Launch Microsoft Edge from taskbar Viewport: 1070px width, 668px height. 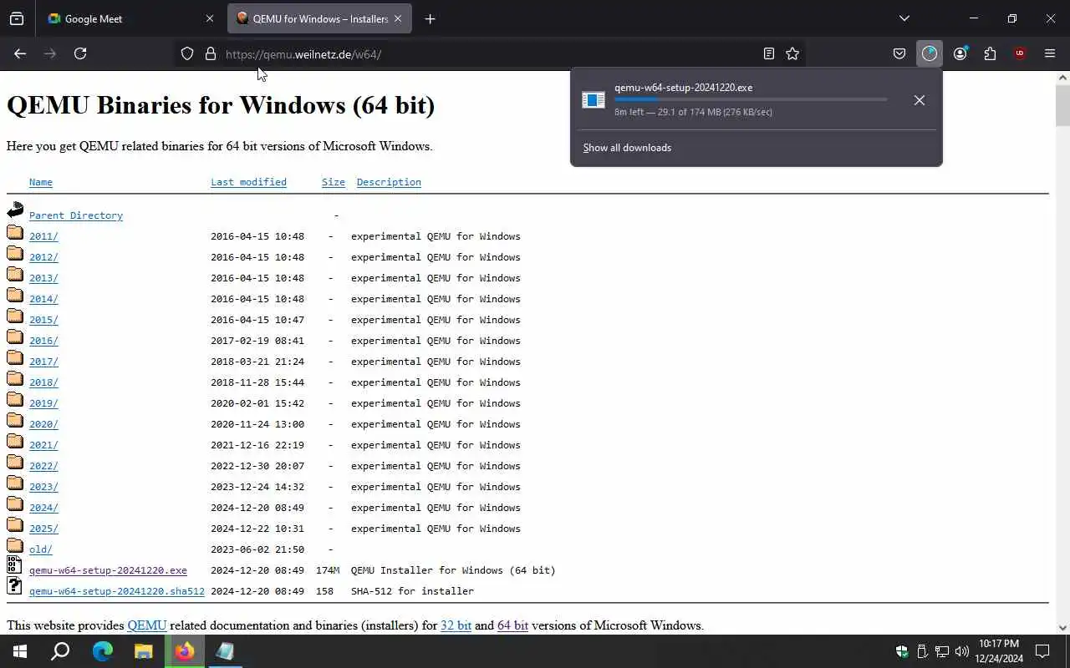[102, 651]
